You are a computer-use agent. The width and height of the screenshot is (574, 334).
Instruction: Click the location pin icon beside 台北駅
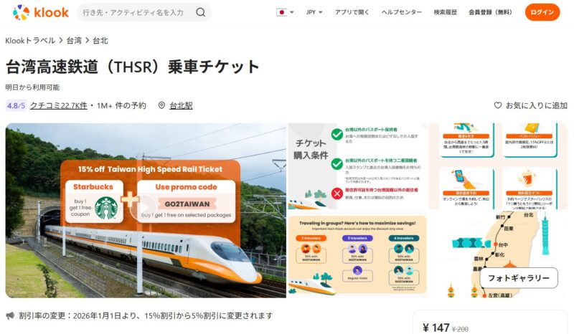tap(161, 105)
